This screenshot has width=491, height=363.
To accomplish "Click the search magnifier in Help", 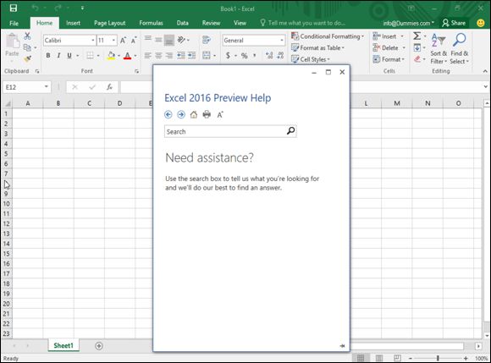I will [291, 131].
